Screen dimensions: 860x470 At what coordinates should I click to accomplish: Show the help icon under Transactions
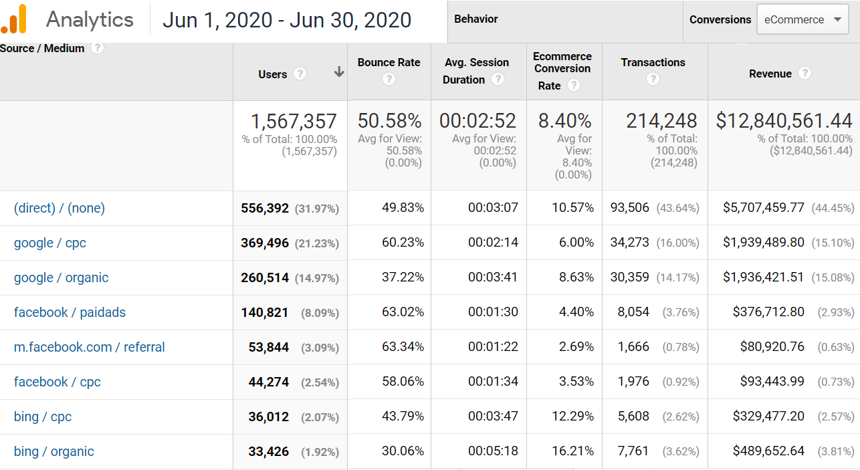tap(653, 79)
